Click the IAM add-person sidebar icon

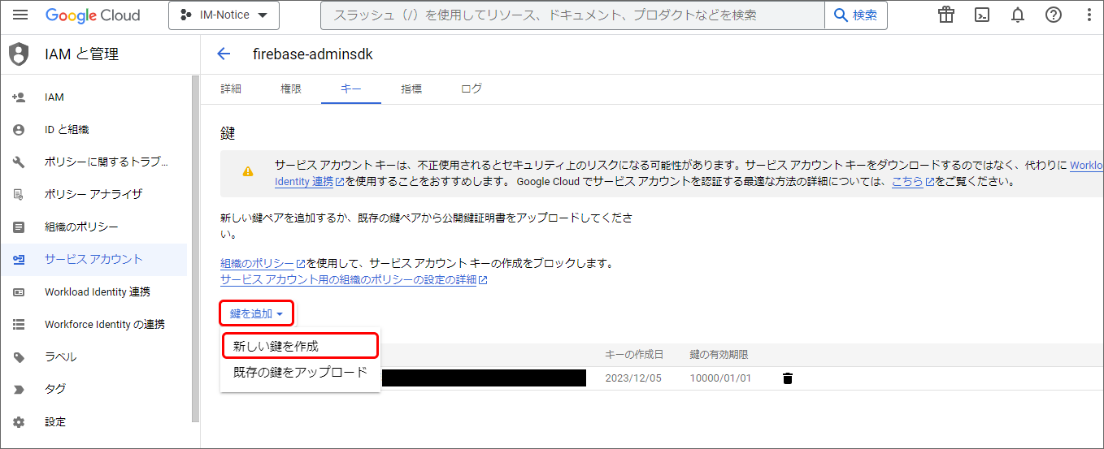pyautogui.click(x=19, y=97)
